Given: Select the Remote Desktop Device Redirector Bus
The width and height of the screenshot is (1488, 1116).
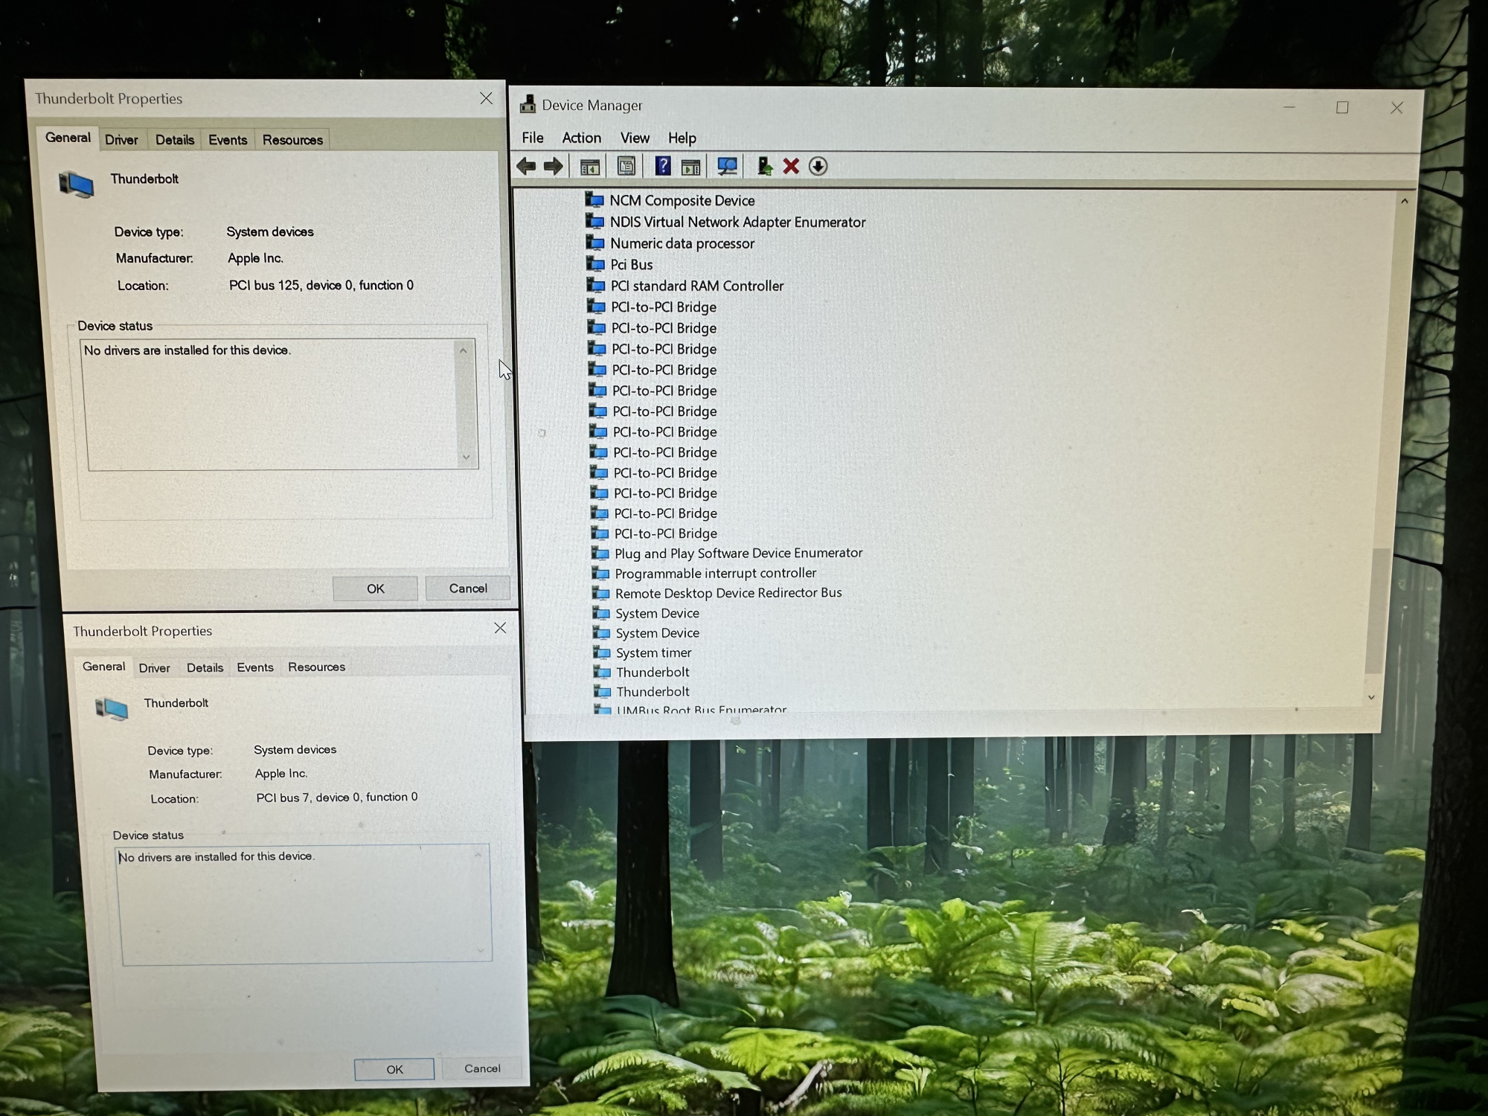Looking at the screenshot, I should coord(728,593).
